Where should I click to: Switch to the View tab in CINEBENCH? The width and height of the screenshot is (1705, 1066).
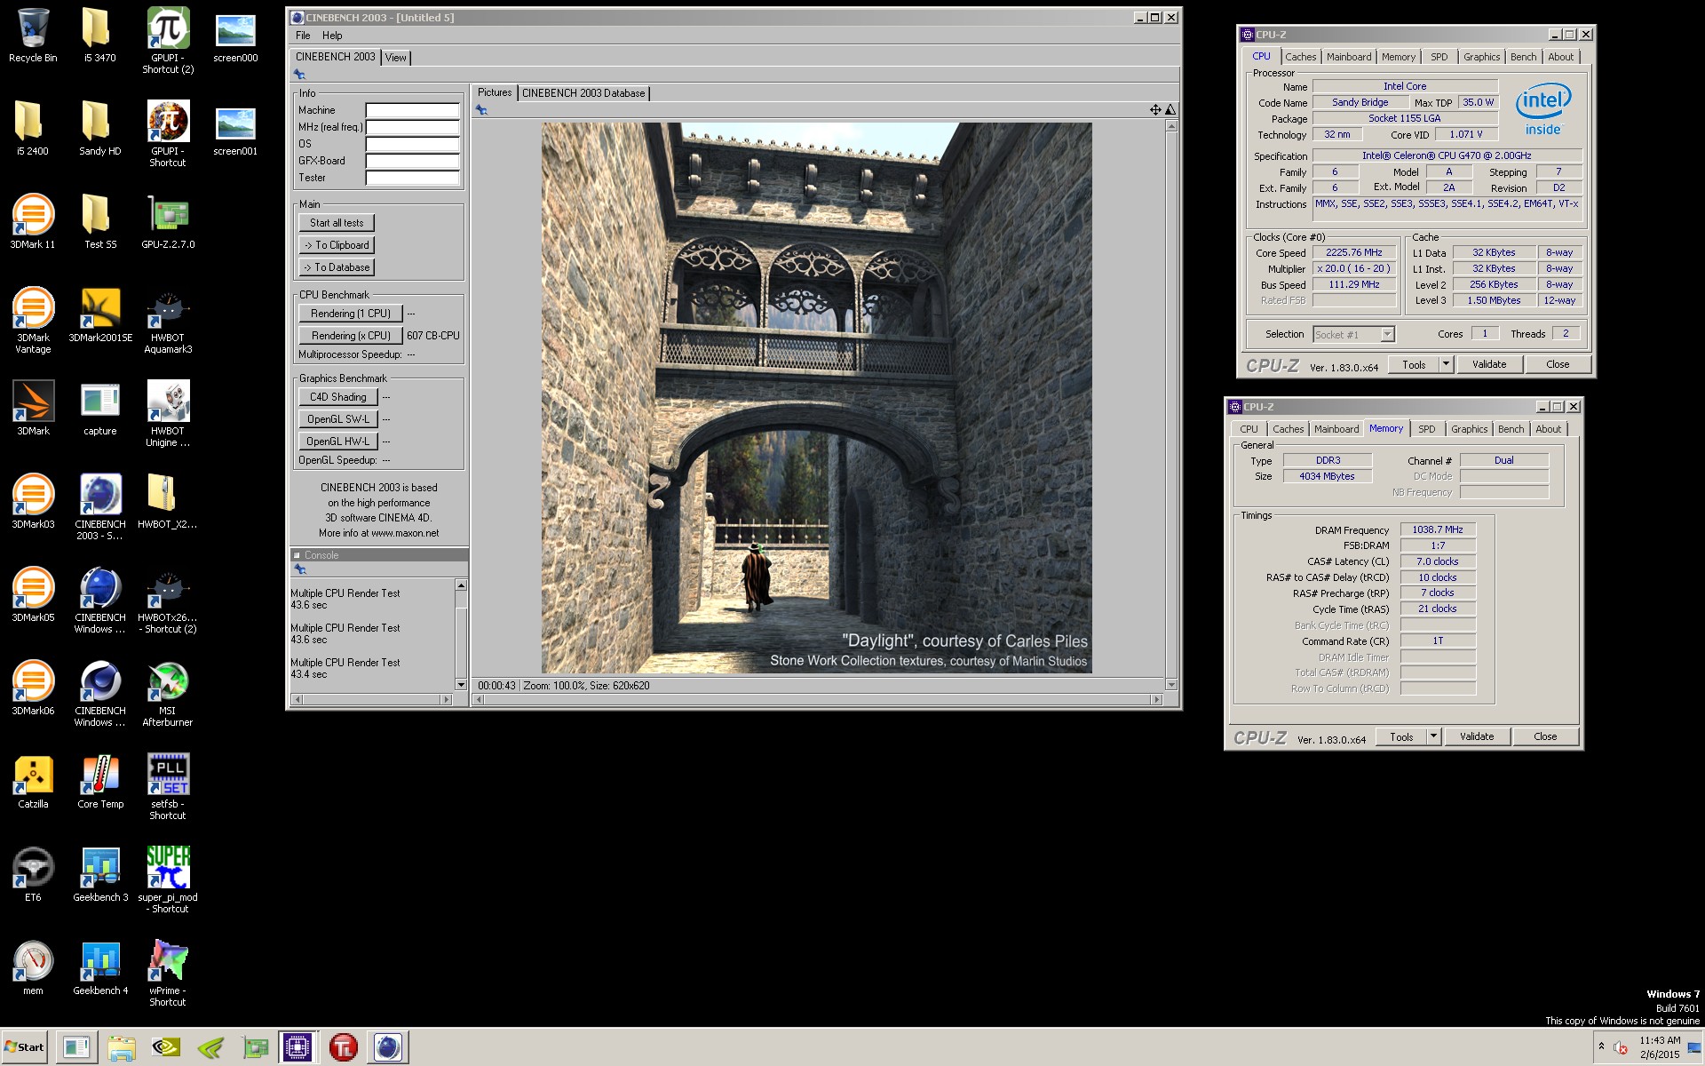tap(395, 57)
